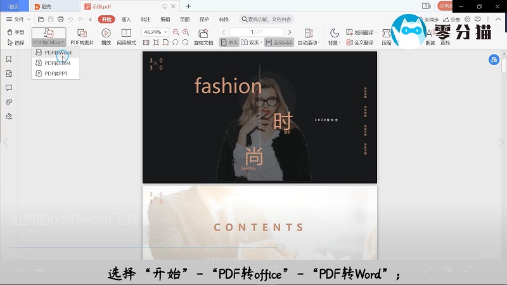The image size is (507, 285).
Task: Click the PDF转图片 tool
Action: [x=82, y=37]
